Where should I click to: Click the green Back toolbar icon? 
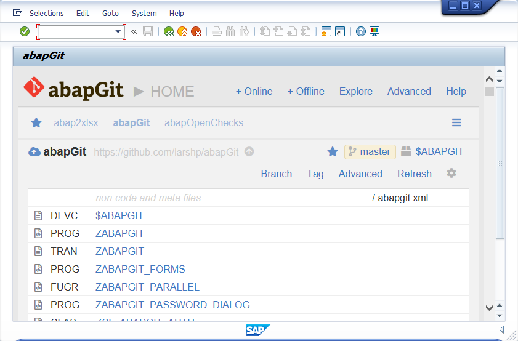point(169,31)
